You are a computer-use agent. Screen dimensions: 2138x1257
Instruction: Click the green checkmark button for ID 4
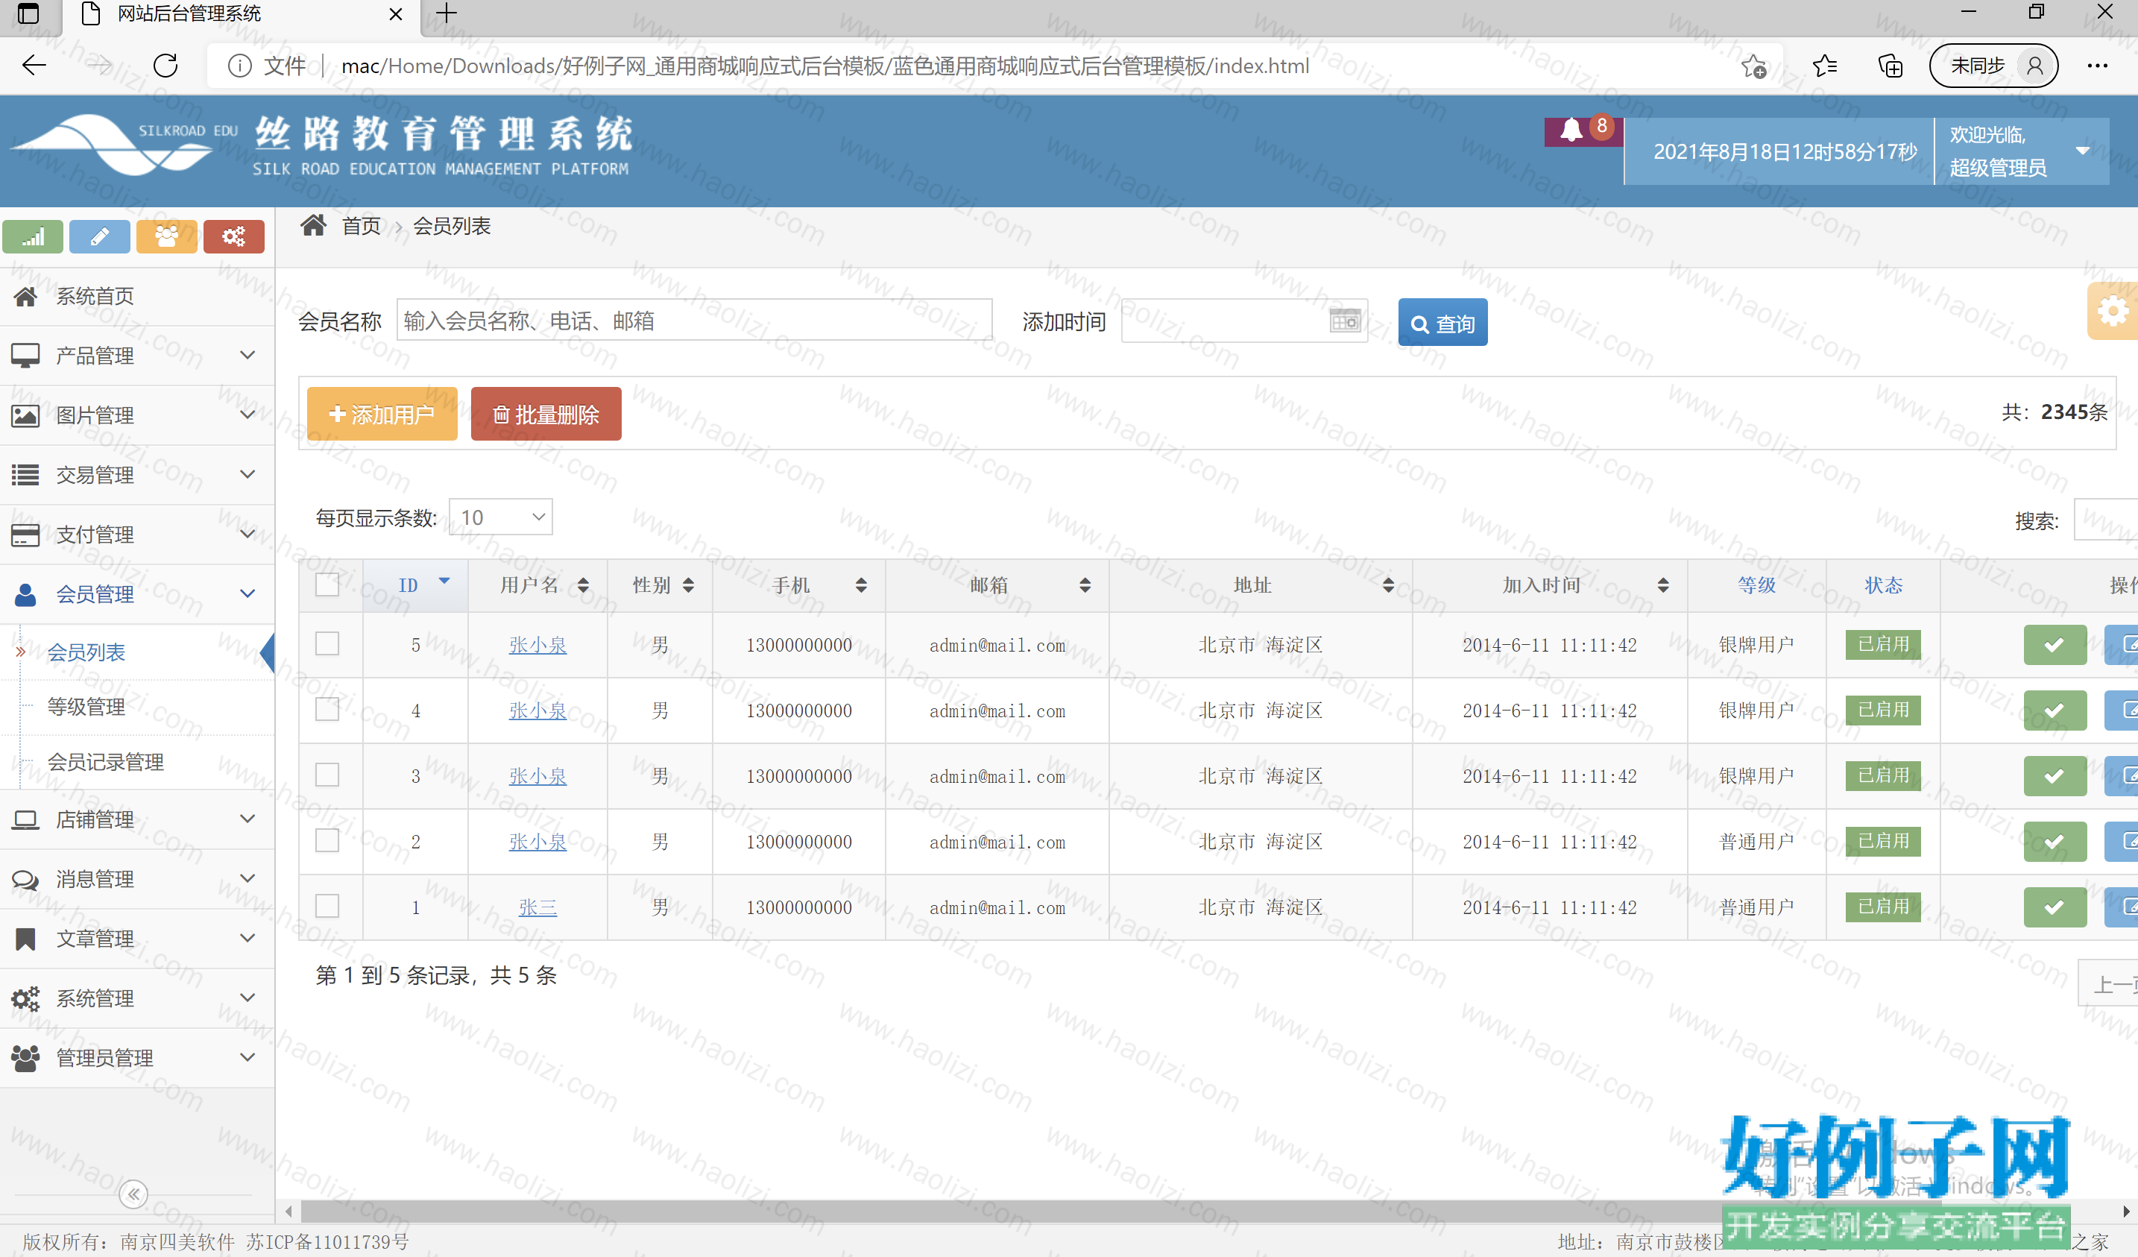[x=2054, y=711]
